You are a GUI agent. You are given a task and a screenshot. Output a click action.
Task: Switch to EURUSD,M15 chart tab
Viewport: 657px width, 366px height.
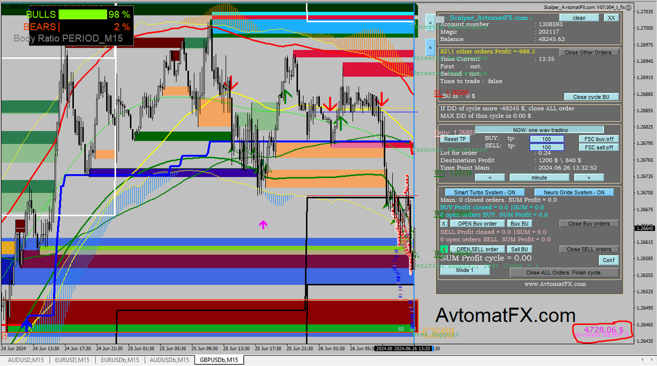point(71,360)
